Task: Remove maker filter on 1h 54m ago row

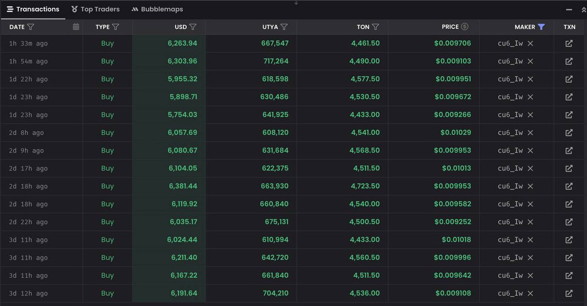Action: [x=530, y=61]
